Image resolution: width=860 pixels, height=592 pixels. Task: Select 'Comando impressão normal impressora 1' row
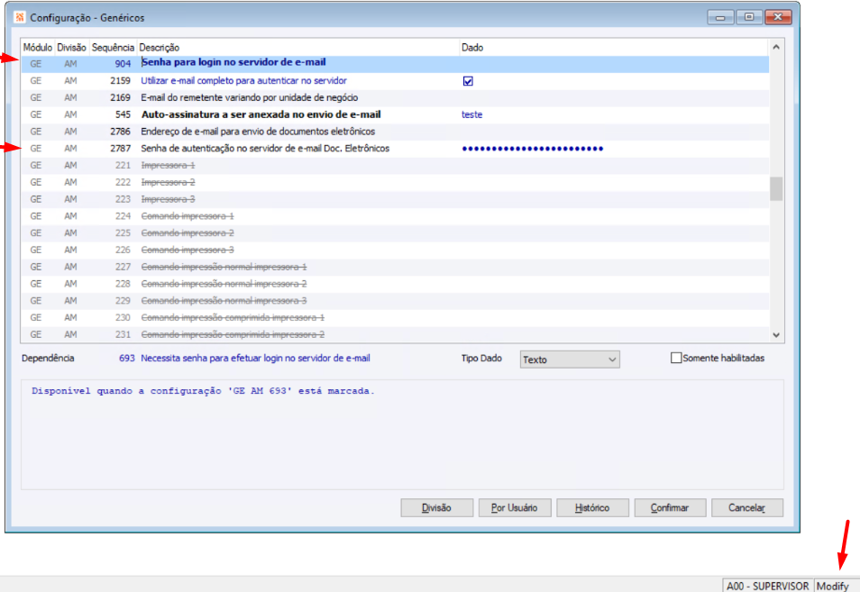pos(395,267)
